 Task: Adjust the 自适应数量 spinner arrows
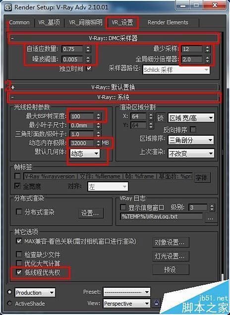point(88,49)
